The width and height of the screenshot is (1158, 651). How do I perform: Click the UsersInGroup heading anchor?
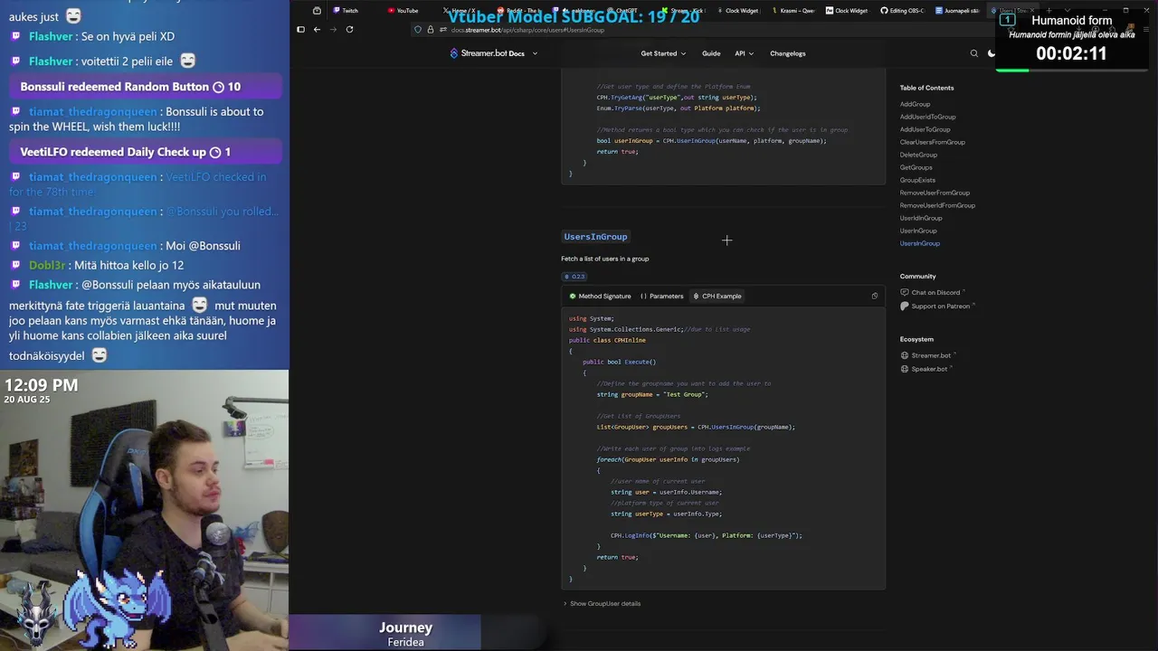click(x=595, y=237)
